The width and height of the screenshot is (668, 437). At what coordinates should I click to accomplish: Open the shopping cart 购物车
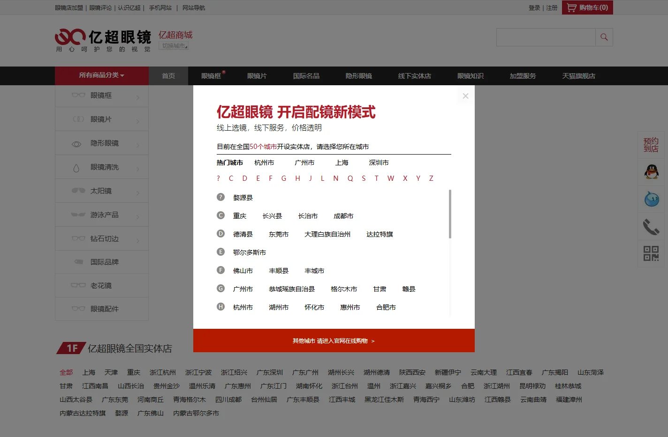[x=587, y=7]
